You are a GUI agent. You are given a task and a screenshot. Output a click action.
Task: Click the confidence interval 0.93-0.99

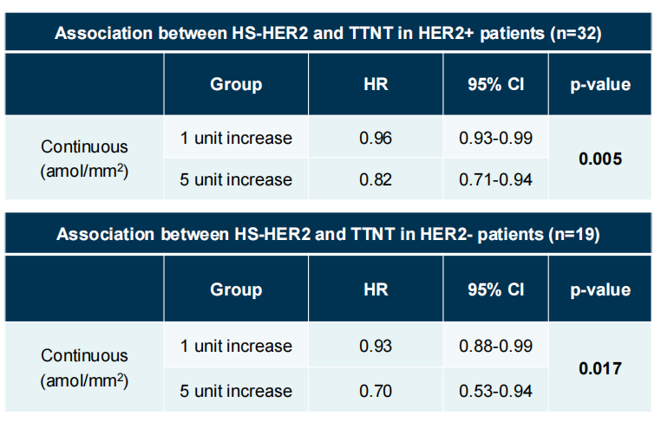[495, 139]
